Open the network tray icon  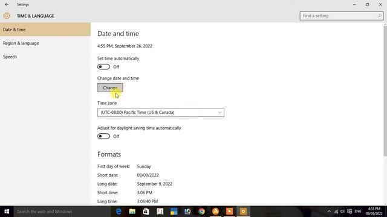pos(336,212)
